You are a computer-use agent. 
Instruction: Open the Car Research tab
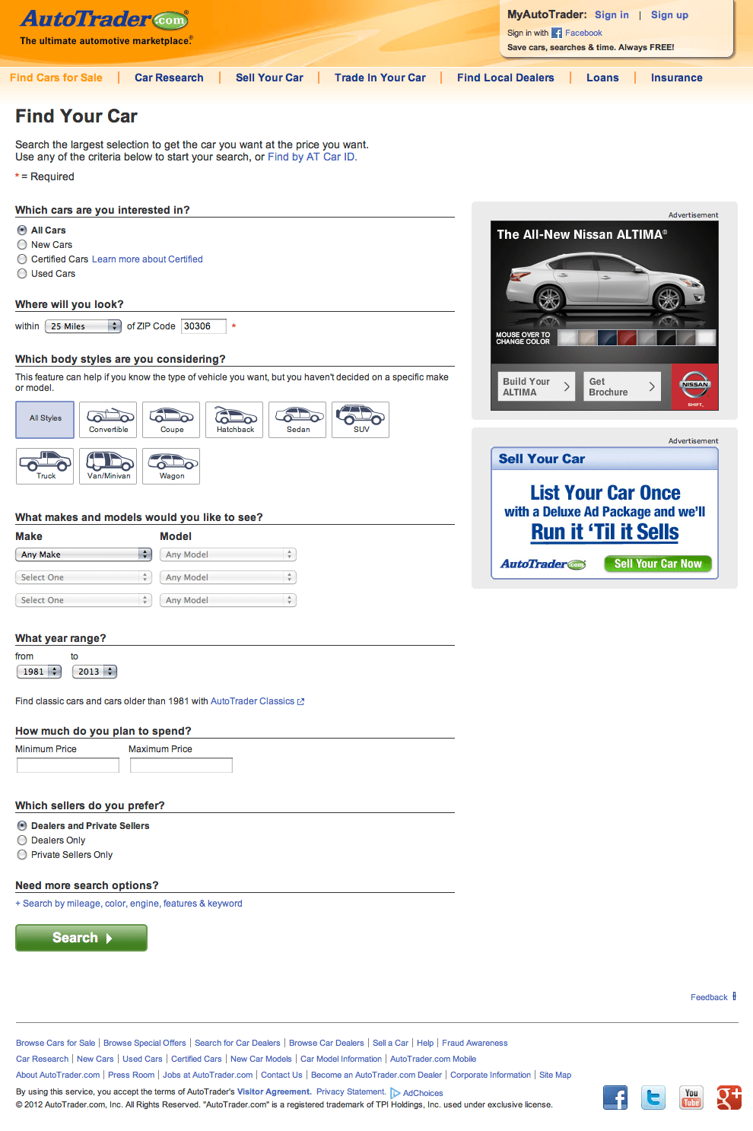click(x=169, y=78)
